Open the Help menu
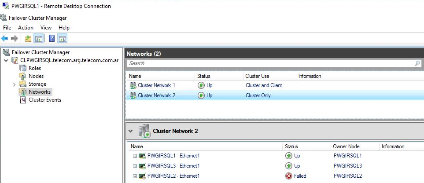Screen dimensions: 424x183 [64, 28]
